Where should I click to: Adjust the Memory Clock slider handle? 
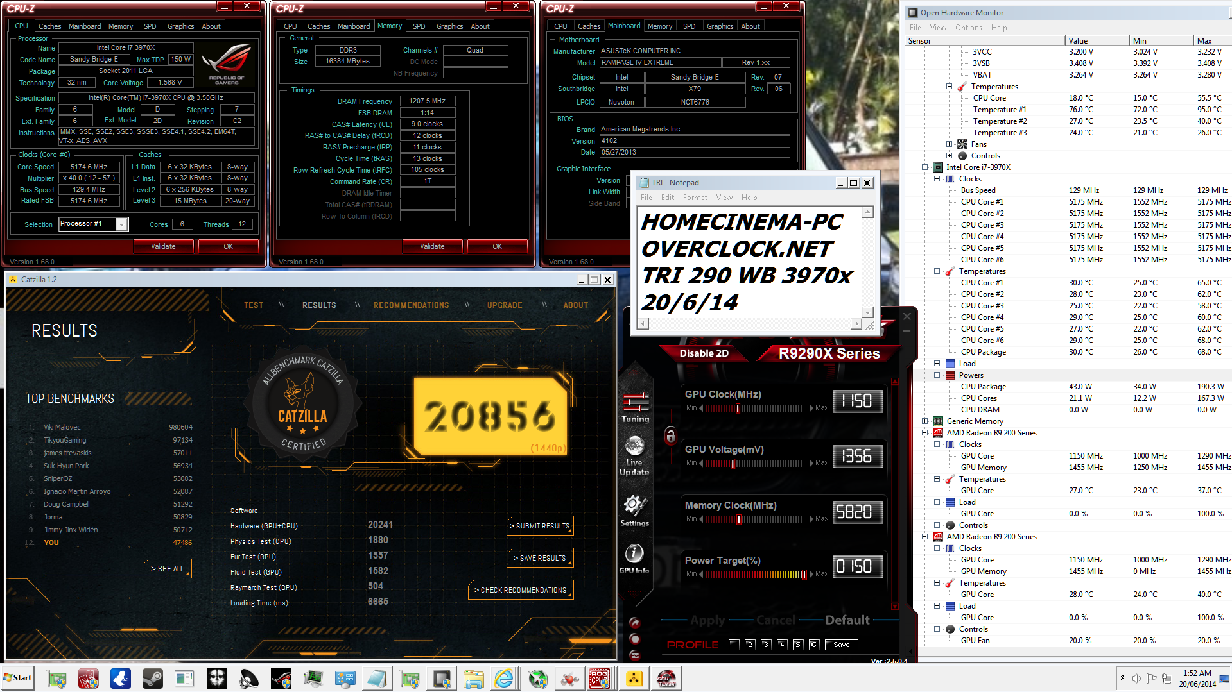[x=739, y=519]
